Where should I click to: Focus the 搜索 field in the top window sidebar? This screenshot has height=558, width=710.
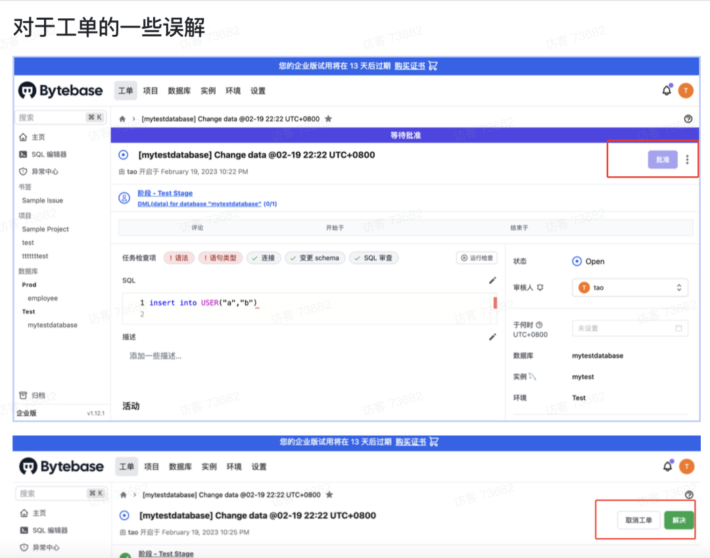[x=61, y=118]
